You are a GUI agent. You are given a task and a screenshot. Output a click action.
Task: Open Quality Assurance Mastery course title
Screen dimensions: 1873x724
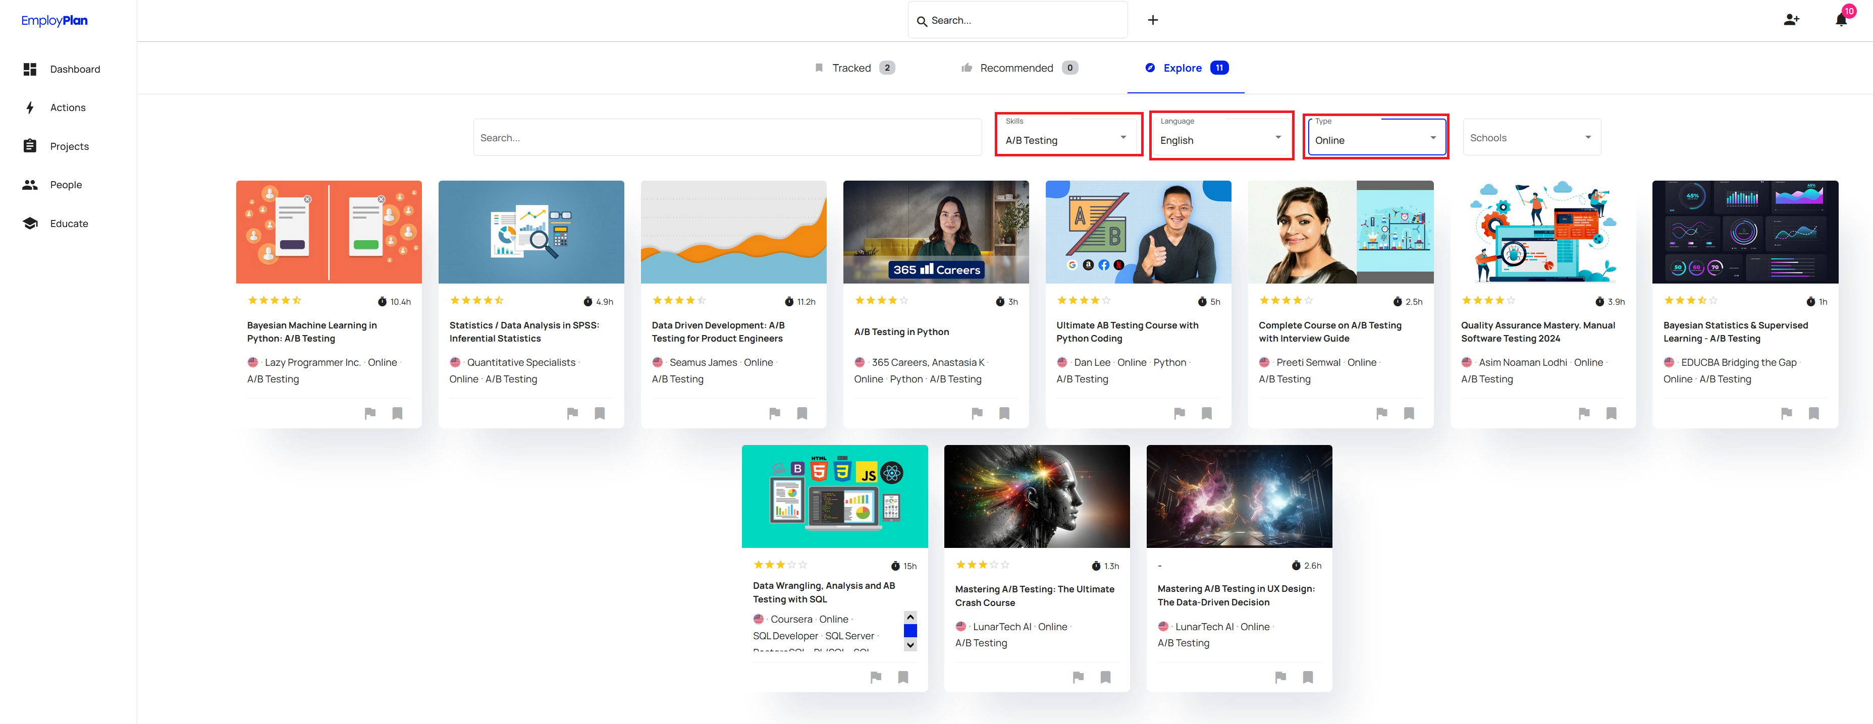point(1538,332)
